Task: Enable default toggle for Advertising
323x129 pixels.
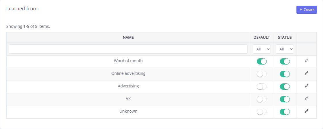Action: click(262, 87)
